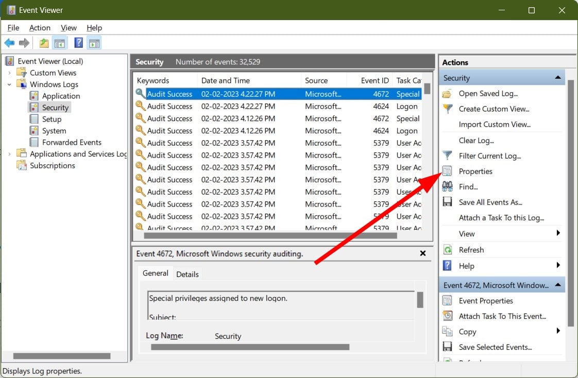Click the event description scrollbar thumb
Screen dimensions: 578x378
pyautogui.click(x=420, y=300)
